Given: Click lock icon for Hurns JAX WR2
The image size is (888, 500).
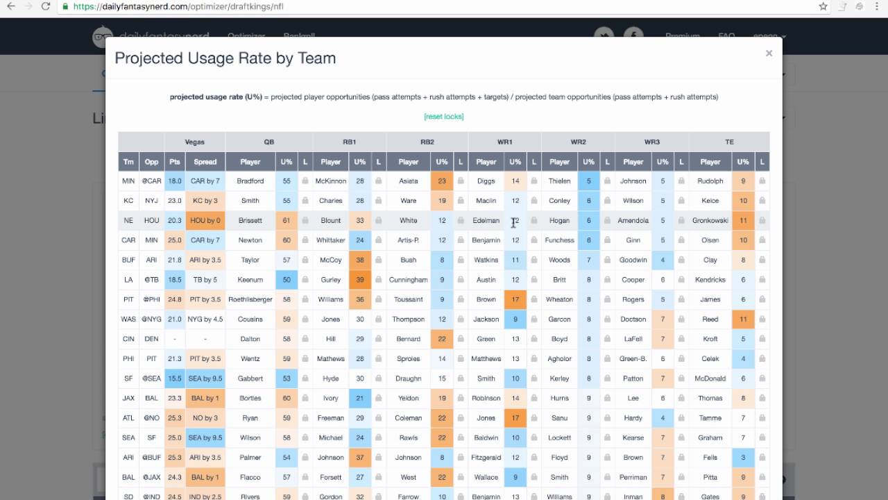Looking at the screenshot, I should [x=608, y=399].
